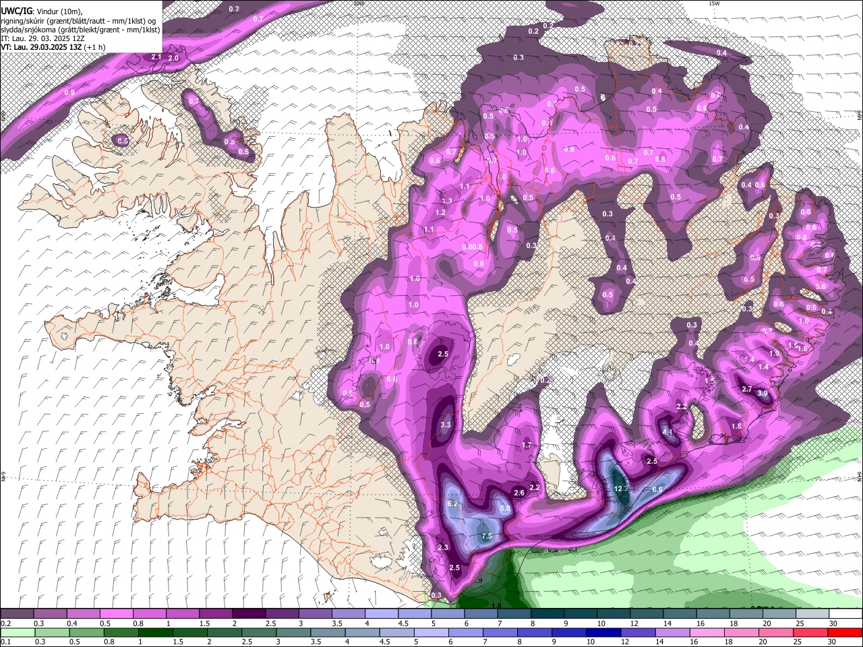Select the 7.5 precipitation value on the map
863x647 pixels.
[487, 536]
